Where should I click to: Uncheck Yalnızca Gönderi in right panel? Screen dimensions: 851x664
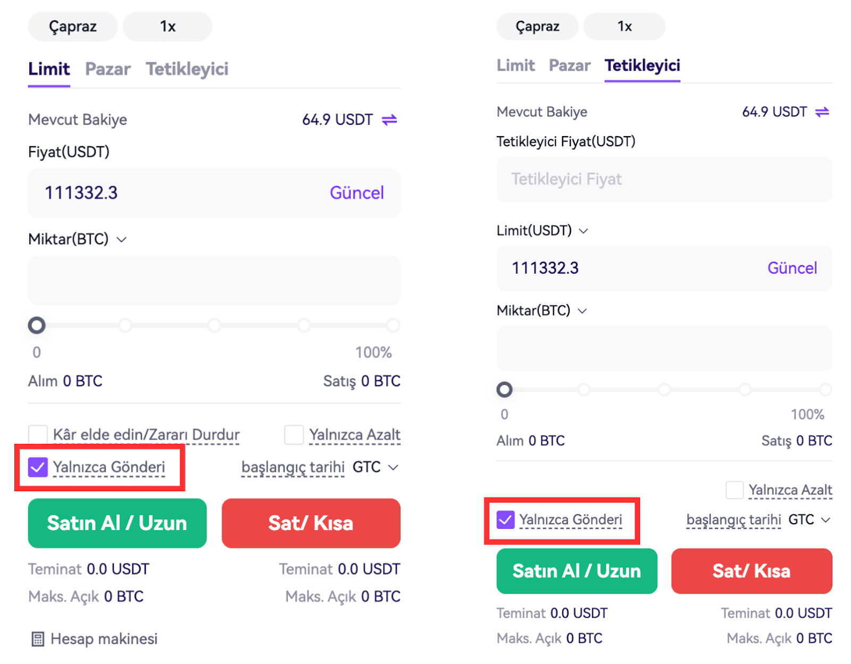tap(505, 519)
